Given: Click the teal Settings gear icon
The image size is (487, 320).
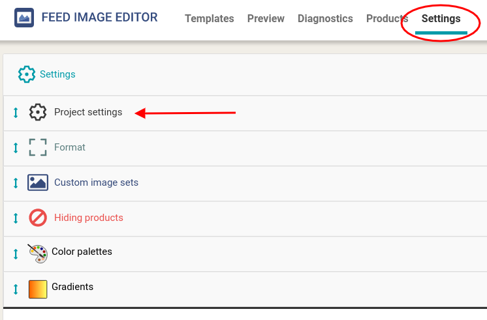Looking at the screenshot, I should click(x=26, y=74).
